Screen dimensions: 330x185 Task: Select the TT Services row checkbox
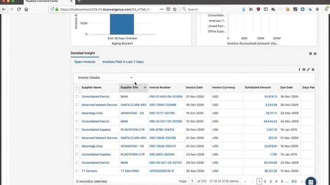(77, 171)
